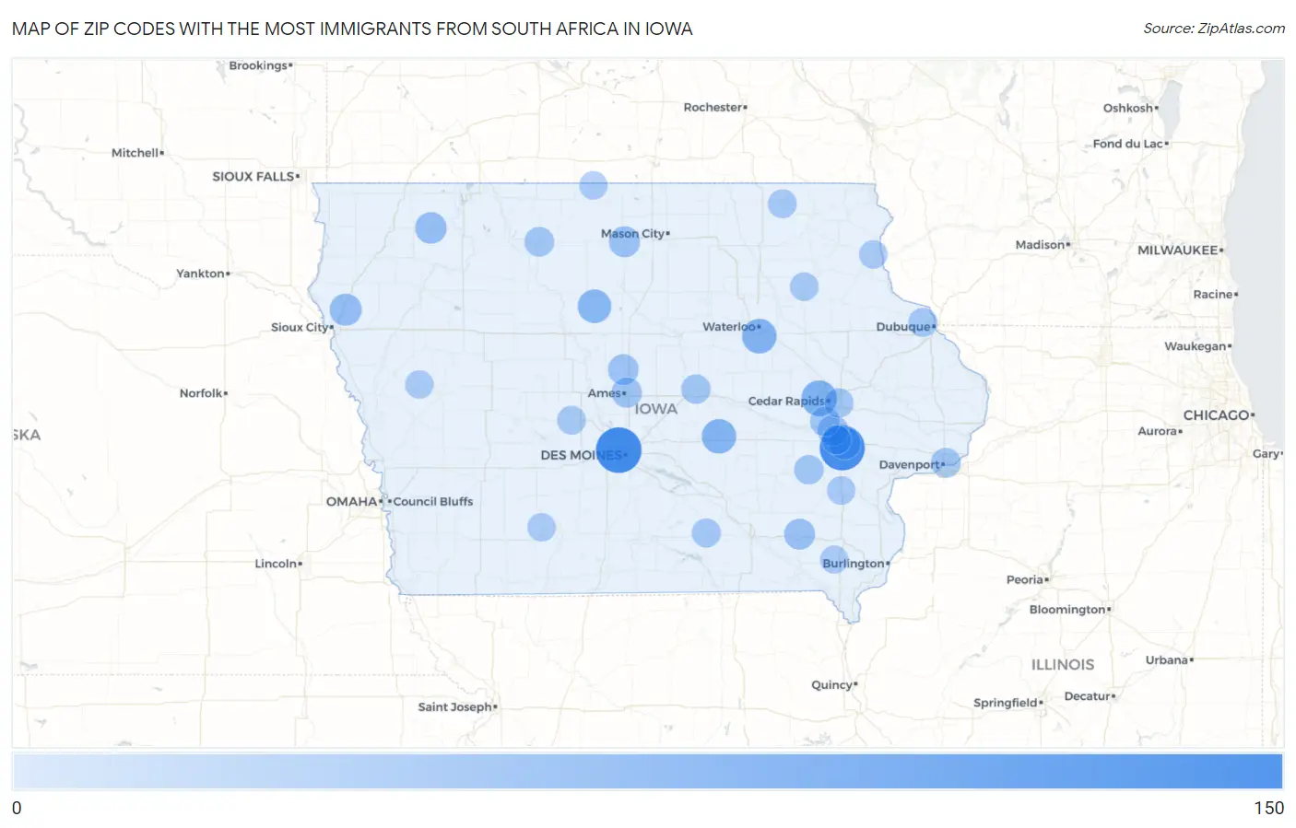Click the IOWA state label
1296x828 pixels.
point(656,409)
